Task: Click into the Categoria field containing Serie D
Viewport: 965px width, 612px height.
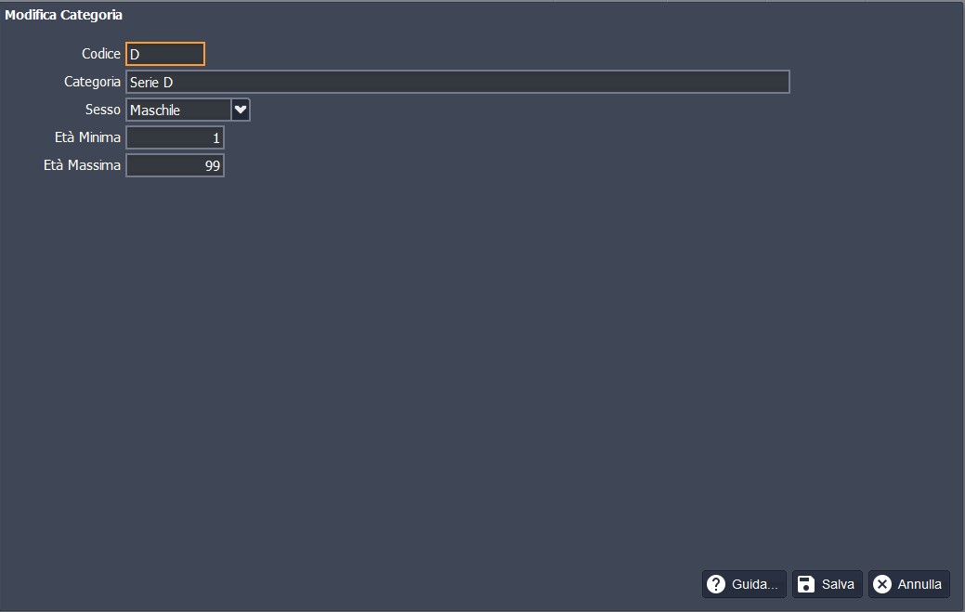Action: [x=457, y=82]
